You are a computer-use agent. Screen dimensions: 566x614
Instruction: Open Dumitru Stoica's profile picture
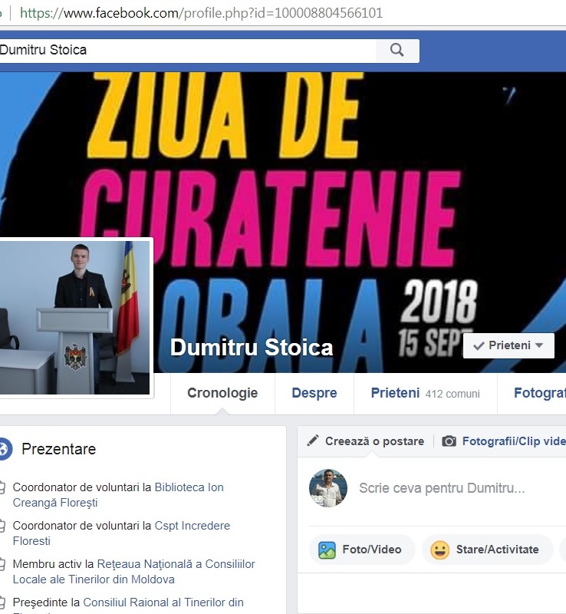tap(74, 318)
